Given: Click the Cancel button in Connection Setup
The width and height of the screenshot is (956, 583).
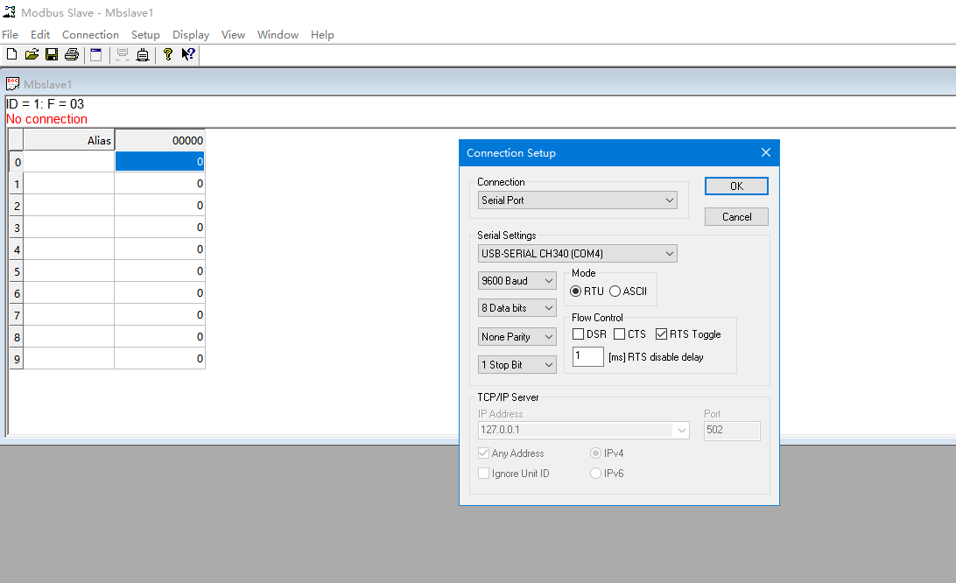Looking at the screenshot, I should pos(736,217).
